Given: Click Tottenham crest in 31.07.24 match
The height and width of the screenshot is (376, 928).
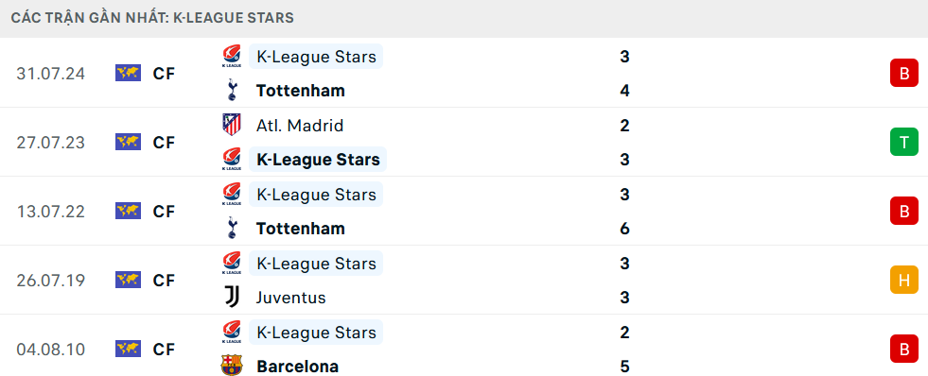Looking at the screenshot, I should (232, 91).
